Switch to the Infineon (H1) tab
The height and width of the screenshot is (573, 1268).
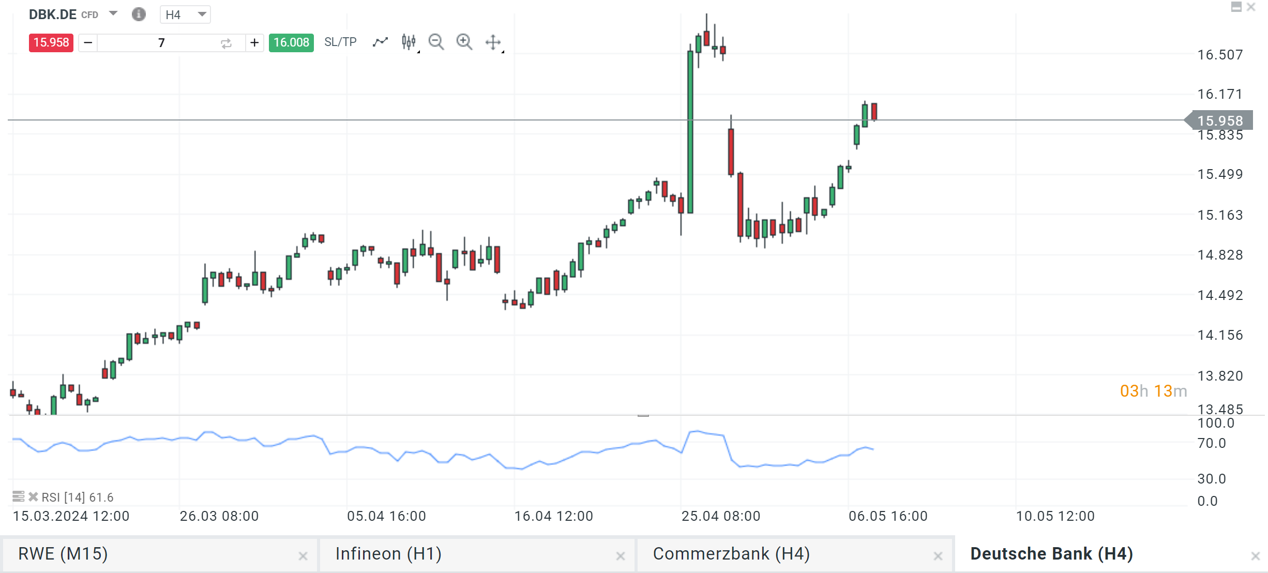point(388,553)
